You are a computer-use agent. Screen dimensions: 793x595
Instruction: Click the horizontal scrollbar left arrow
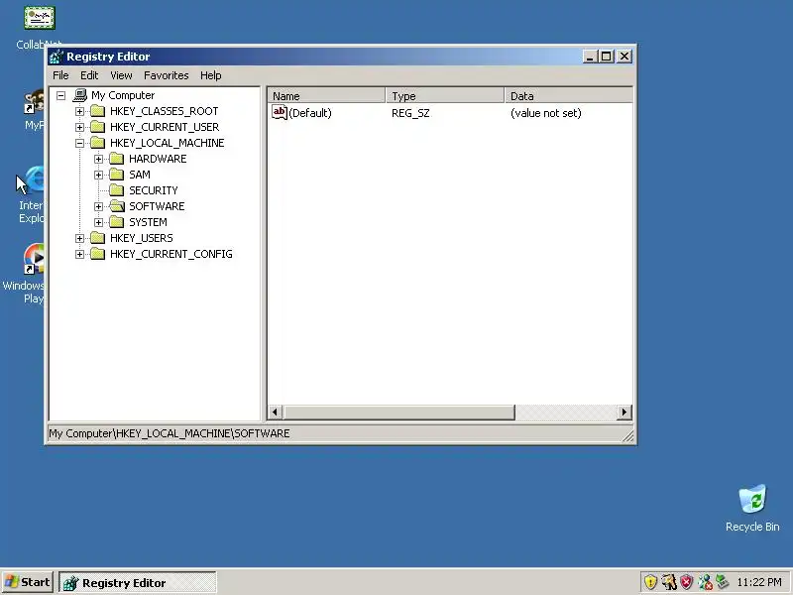coord(275,412)
